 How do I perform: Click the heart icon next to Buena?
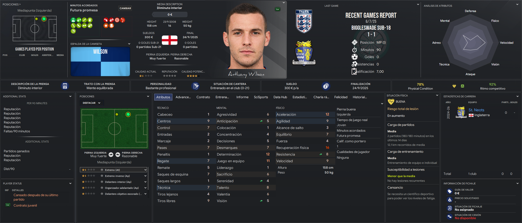391,102
